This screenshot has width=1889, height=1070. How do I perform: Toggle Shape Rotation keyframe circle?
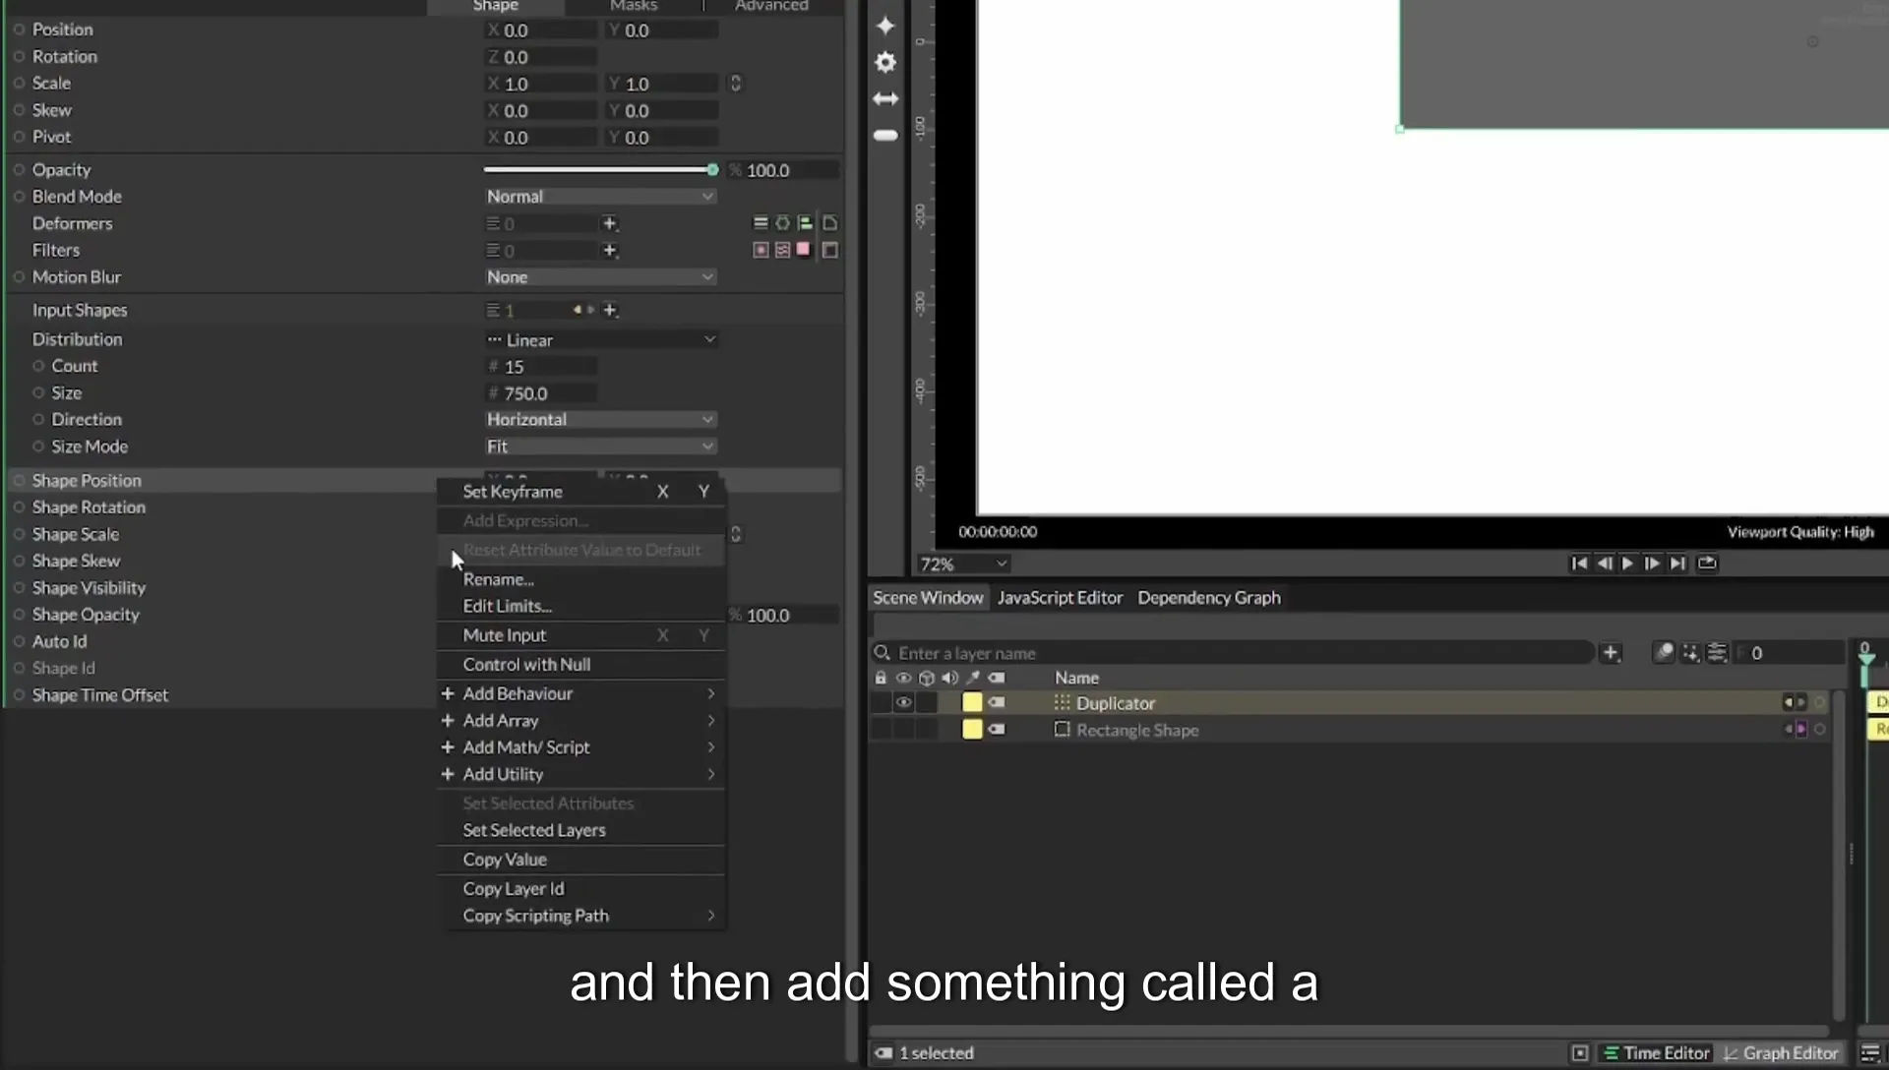[x=19, y=507]
